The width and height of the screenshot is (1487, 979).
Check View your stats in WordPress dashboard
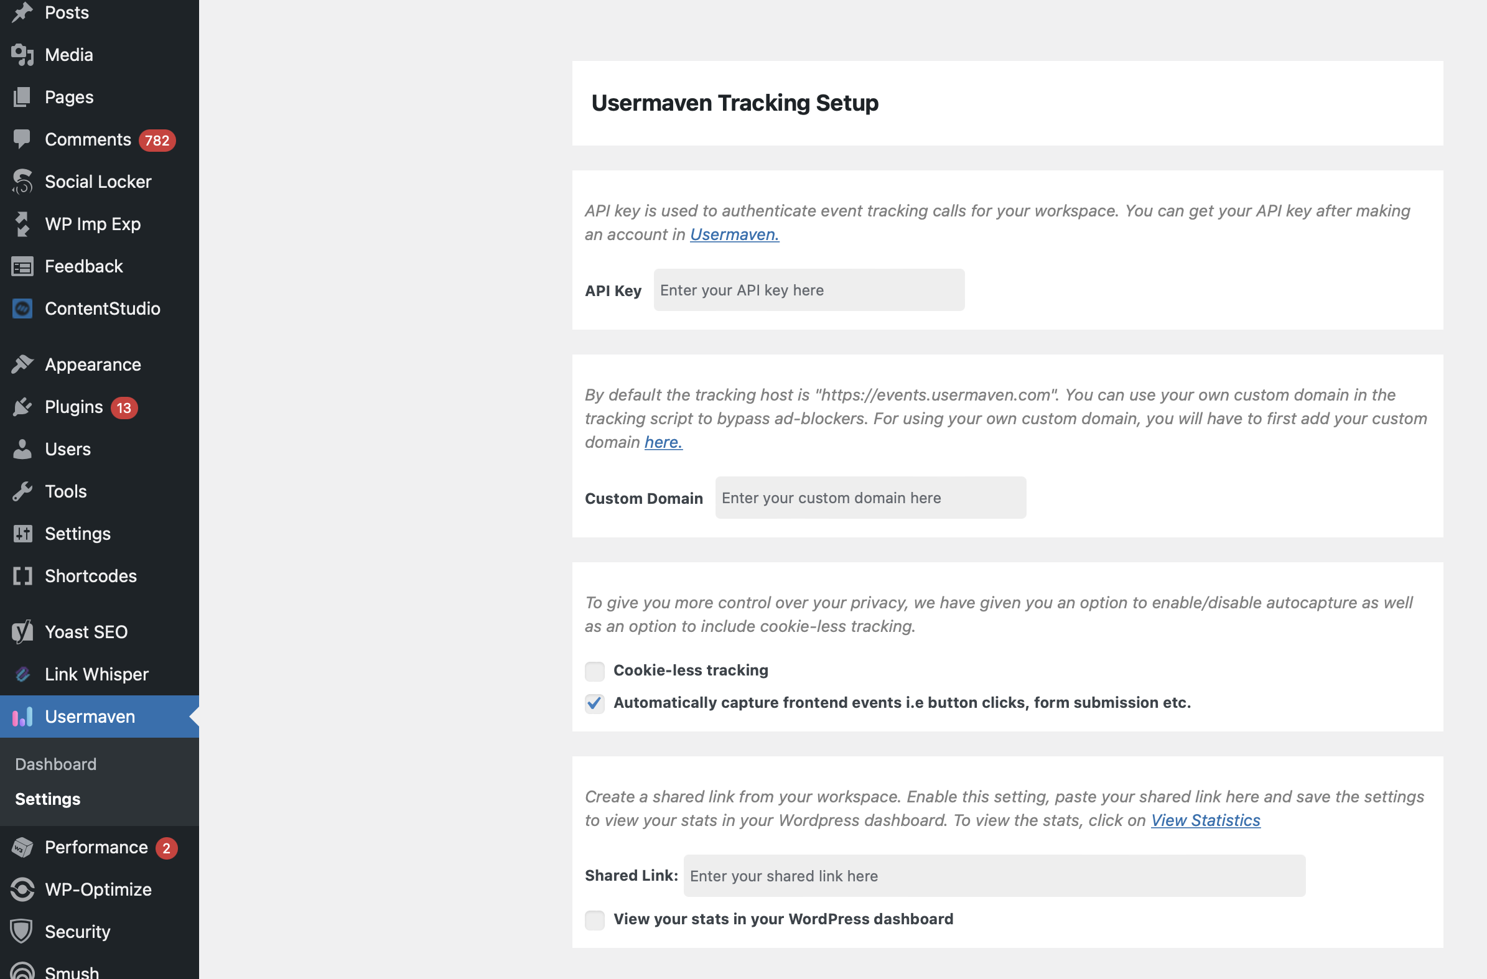click(595, 921)
